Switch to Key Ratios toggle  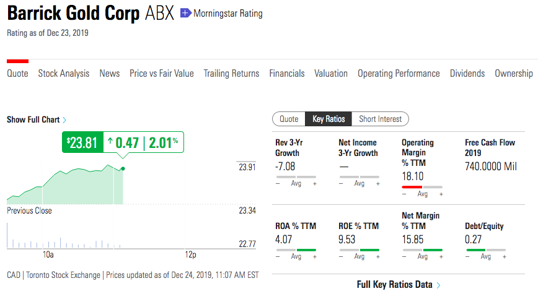coord(329,119)
